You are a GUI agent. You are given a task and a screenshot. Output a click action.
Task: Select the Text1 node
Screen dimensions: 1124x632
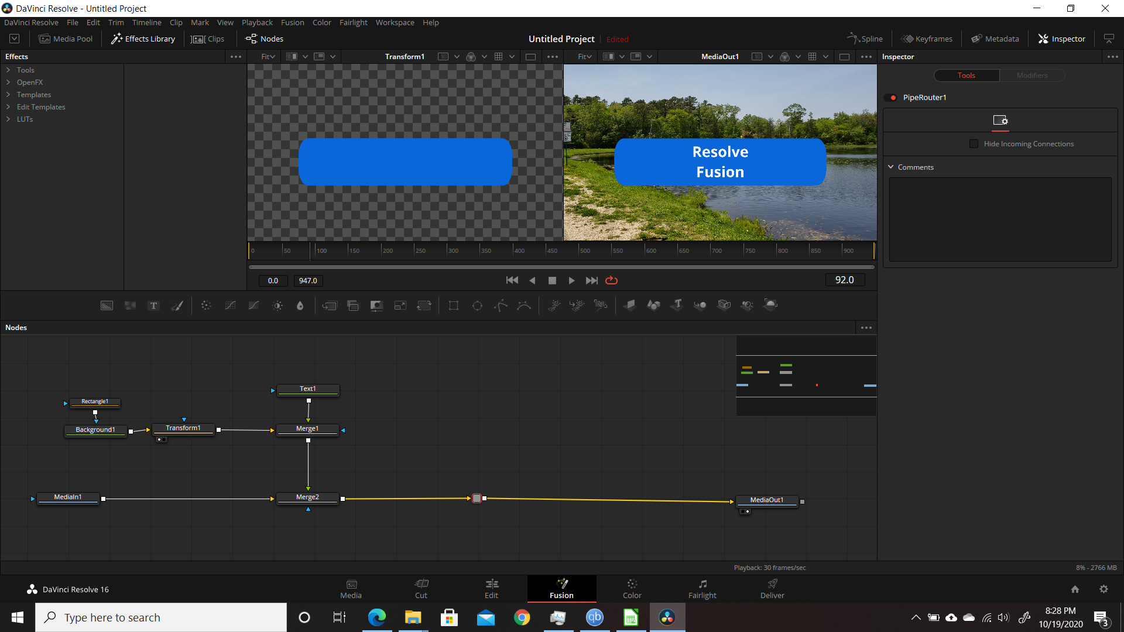tap(308, 389)
